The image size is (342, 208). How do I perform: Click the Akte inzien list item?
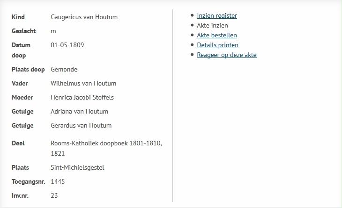[212, 26]
